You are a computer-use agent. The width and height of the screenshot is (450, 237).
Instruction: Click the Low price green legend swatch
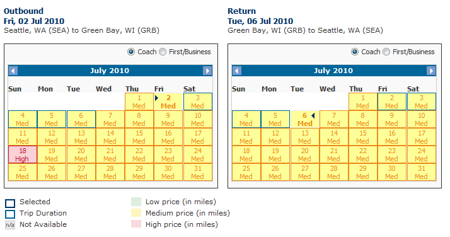136,202
